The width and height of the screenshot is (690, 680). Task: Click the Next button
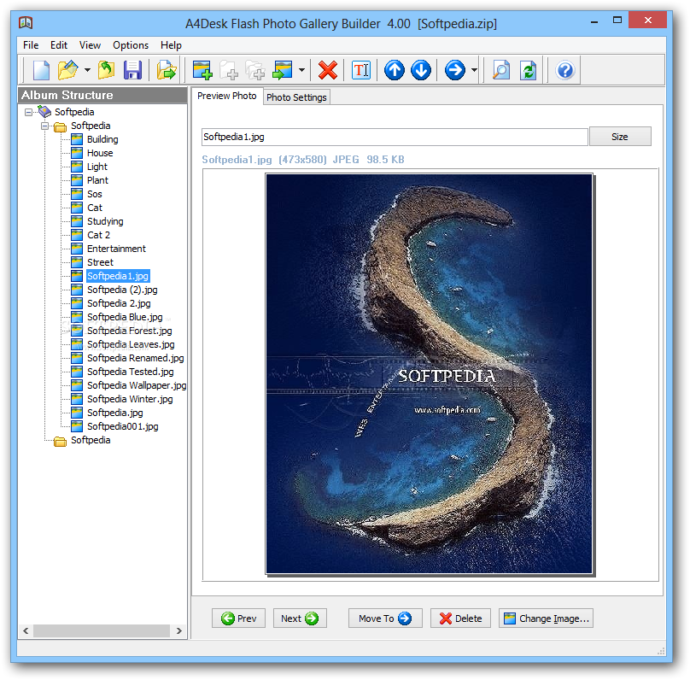[x=300, y=618]
